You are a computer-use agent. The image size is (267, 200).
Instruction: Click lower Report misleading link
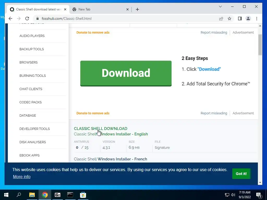point(214,113)
